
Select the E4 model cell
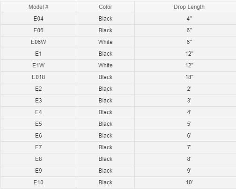(x=38, y=112)
